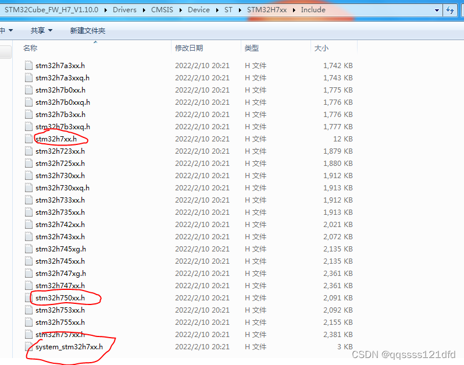The width and height of the screenshot is (464, 365).
Task: Select the stm32h730xxq.h file name
Action: tap(62, 188)
